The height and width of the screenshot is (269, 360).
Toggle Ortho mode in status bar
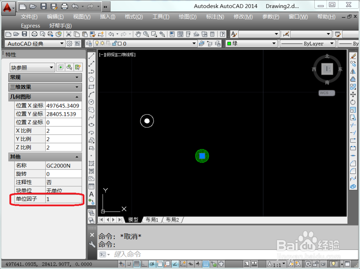click(144, 264)
